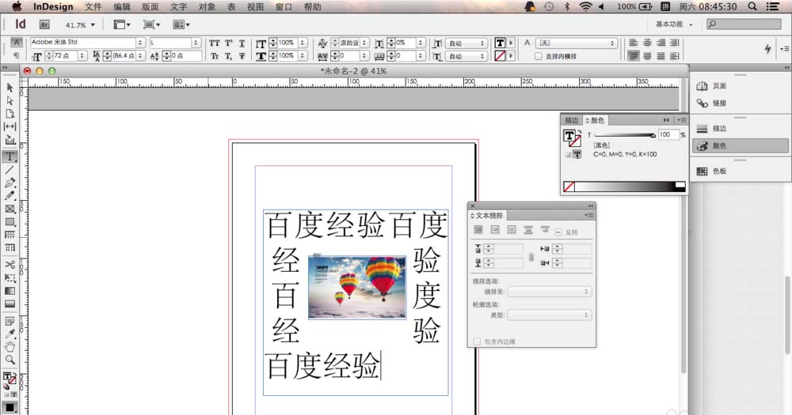Screen dimensions: 792x415
Task: Select the Direct Selection tool (white arrow)
Action: pyautogui.click(x=10, y=100)
